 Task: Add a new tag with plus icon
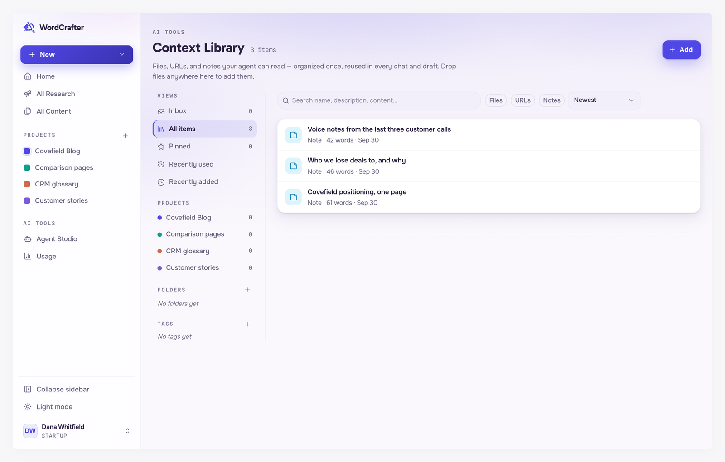(x=247, y=324)
